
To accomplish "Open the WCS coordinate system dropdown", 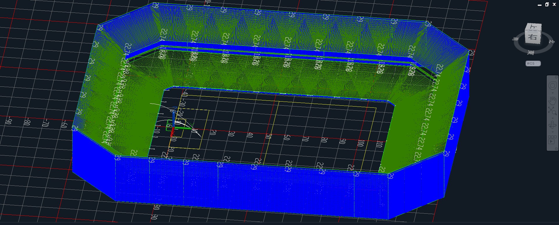I will tap(533, 63).
